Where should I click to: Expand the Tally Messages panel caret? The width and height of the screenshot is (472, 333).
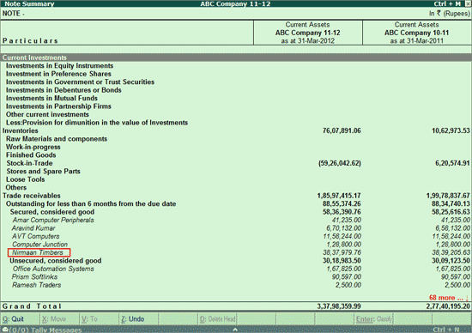pyautogui.click(x=235, y=330)
